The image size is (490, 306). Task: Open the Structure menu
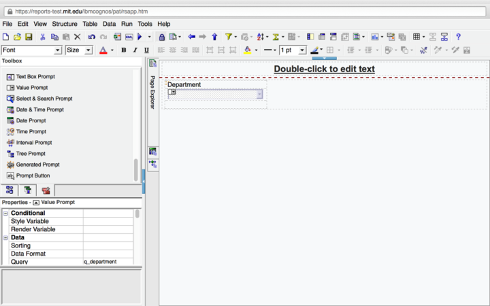(x=65, y=24)
